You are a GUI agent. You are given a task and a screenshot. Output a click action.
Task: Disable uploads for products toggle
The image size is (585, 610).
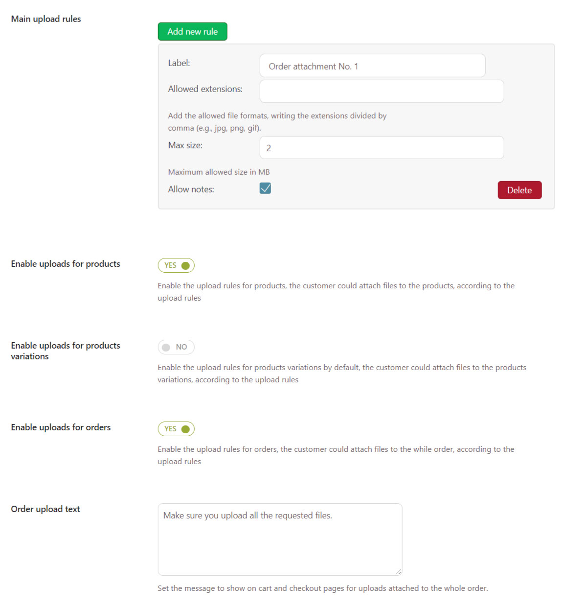[x=176, y=265]
